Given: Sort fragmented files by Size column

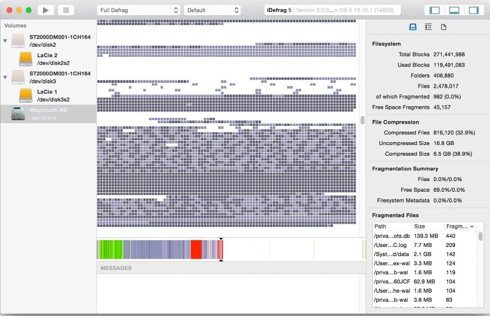Looking at the screenshot, I should (428, 226).
